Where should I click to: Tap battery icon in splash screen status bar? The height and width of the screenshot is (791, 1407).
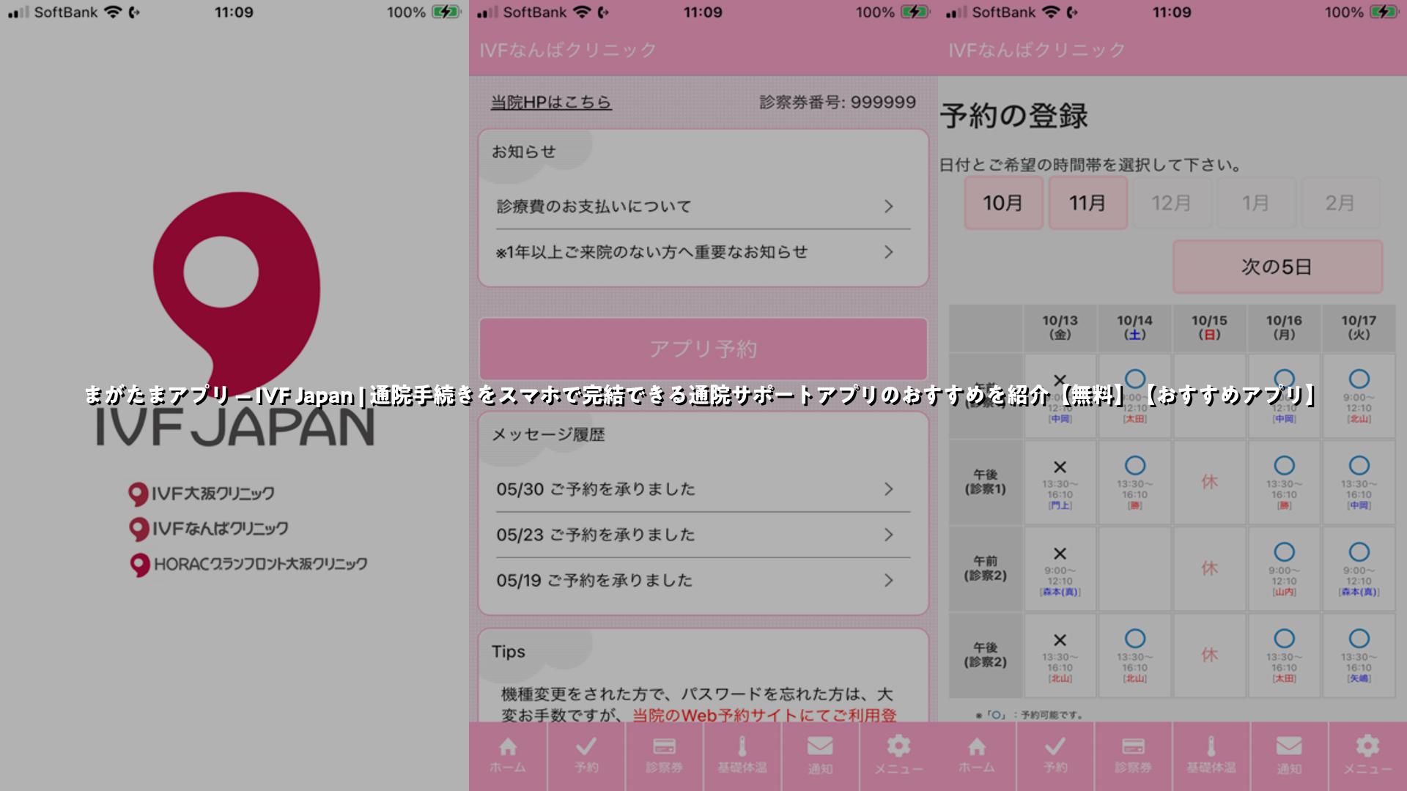tap(445, 12)
